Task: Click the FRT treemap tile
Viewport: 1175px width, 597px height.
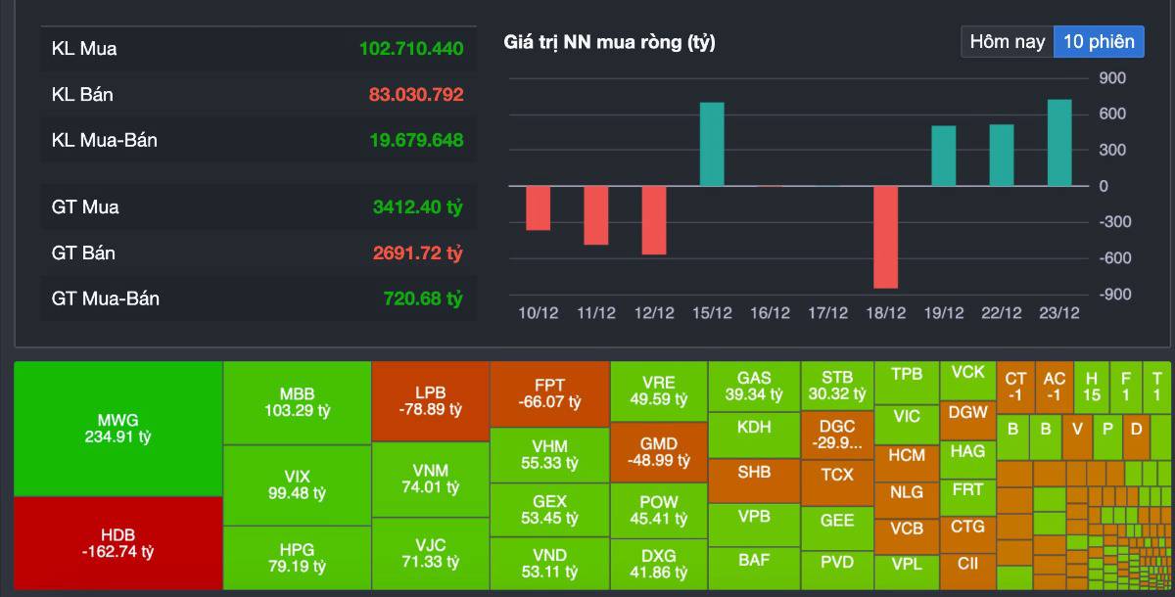Action: tap(967, 495)
